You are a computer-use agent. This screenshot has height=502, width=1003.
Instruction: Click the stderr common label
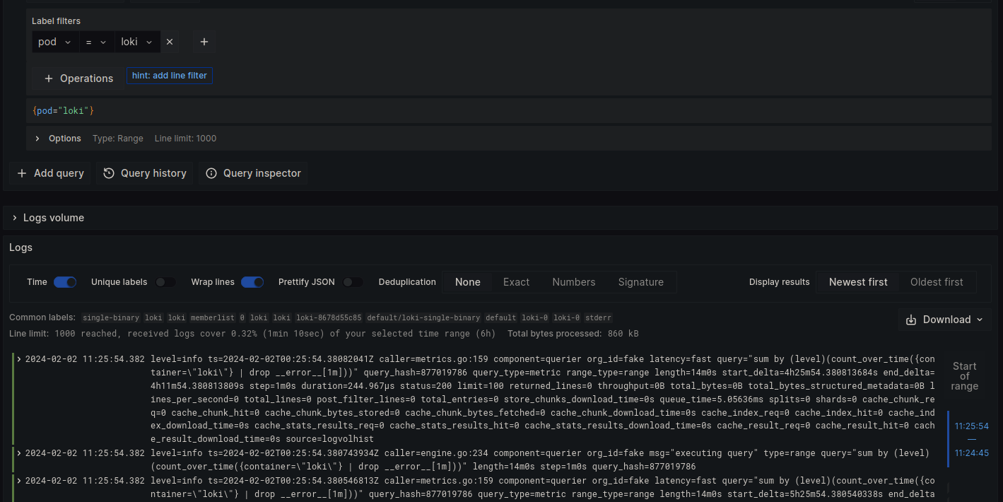coord(599,318)
